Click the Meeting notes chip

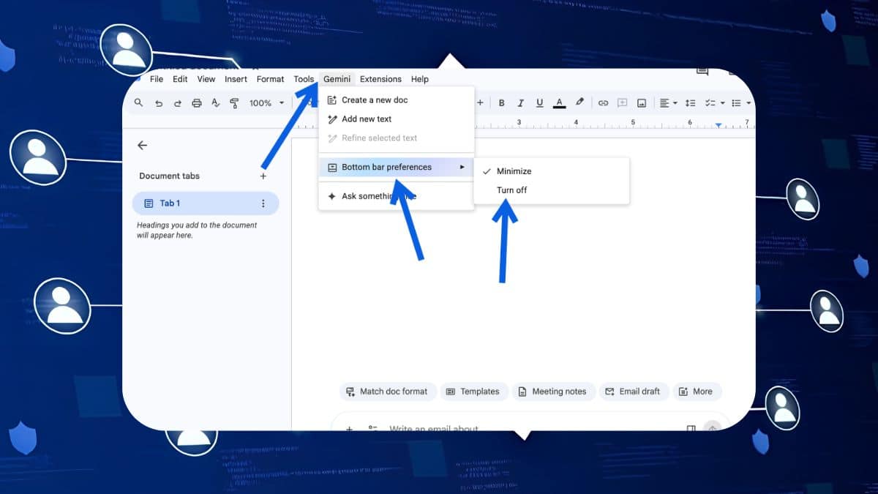(553, 392)
